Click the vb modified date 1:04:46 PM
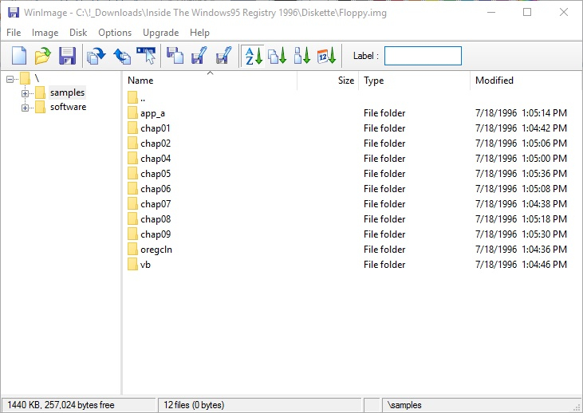This screenshot has height=413, width=583. (x=521, y=265)
